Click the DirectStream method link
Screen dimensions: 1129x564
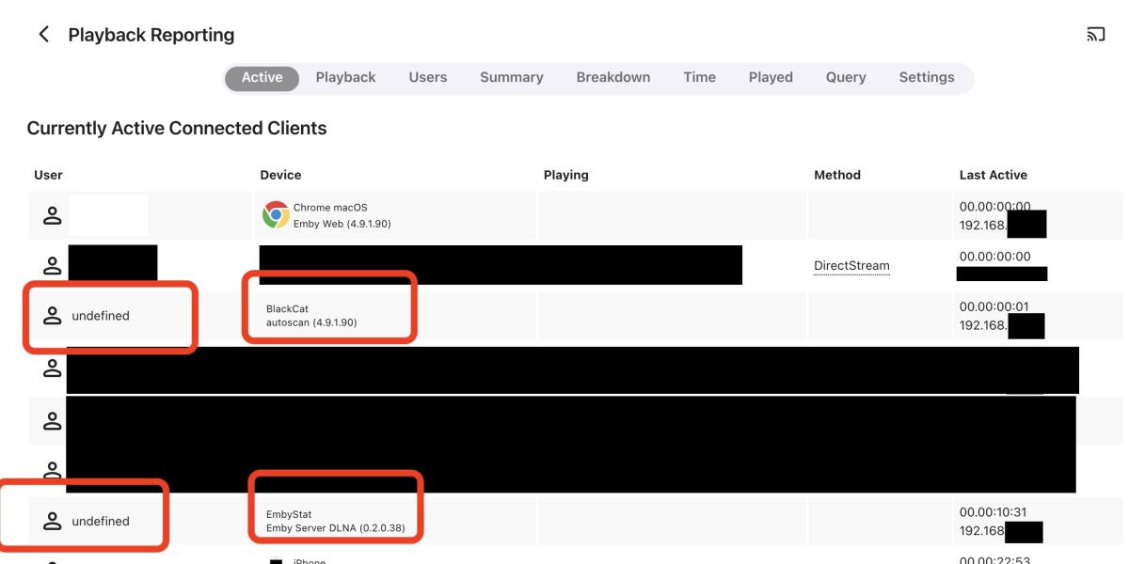[x=851, y=266]
